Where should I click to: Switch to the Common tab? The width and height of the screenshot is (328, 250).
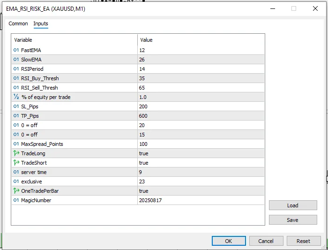click(18, 23)
